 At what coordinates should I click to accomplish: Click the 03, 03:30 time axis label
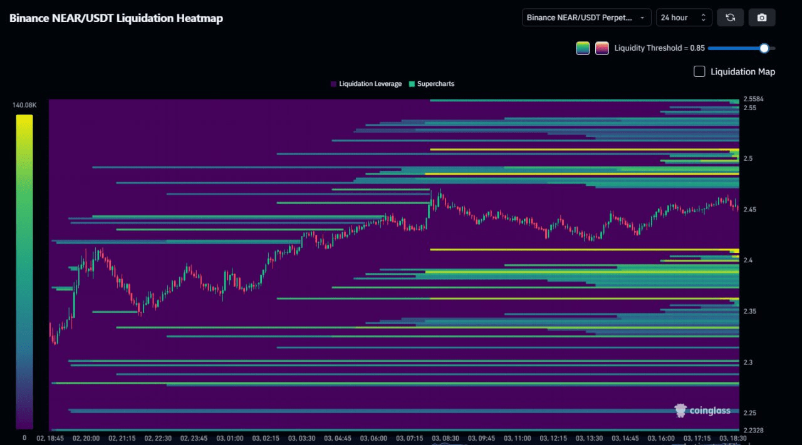pyautogui.click(x=301, y=438)
